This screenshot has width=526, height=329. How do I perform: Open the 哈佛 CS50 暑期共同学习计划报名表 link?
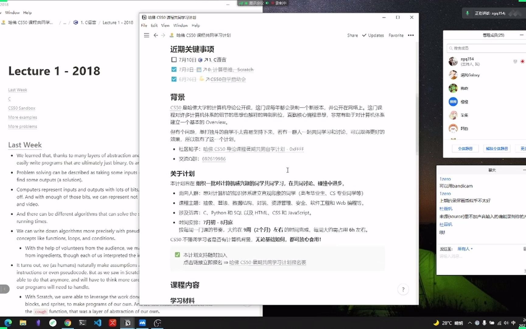click(268, 262)
